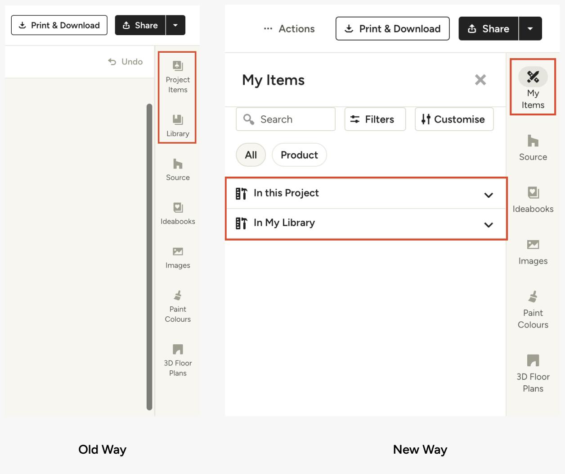This screenshot has height=474, width=565.
Task: Open the Customise options
Action: (x=453, y=119)
